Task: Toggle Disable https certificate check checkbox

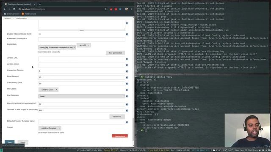Action: (39, 34)
